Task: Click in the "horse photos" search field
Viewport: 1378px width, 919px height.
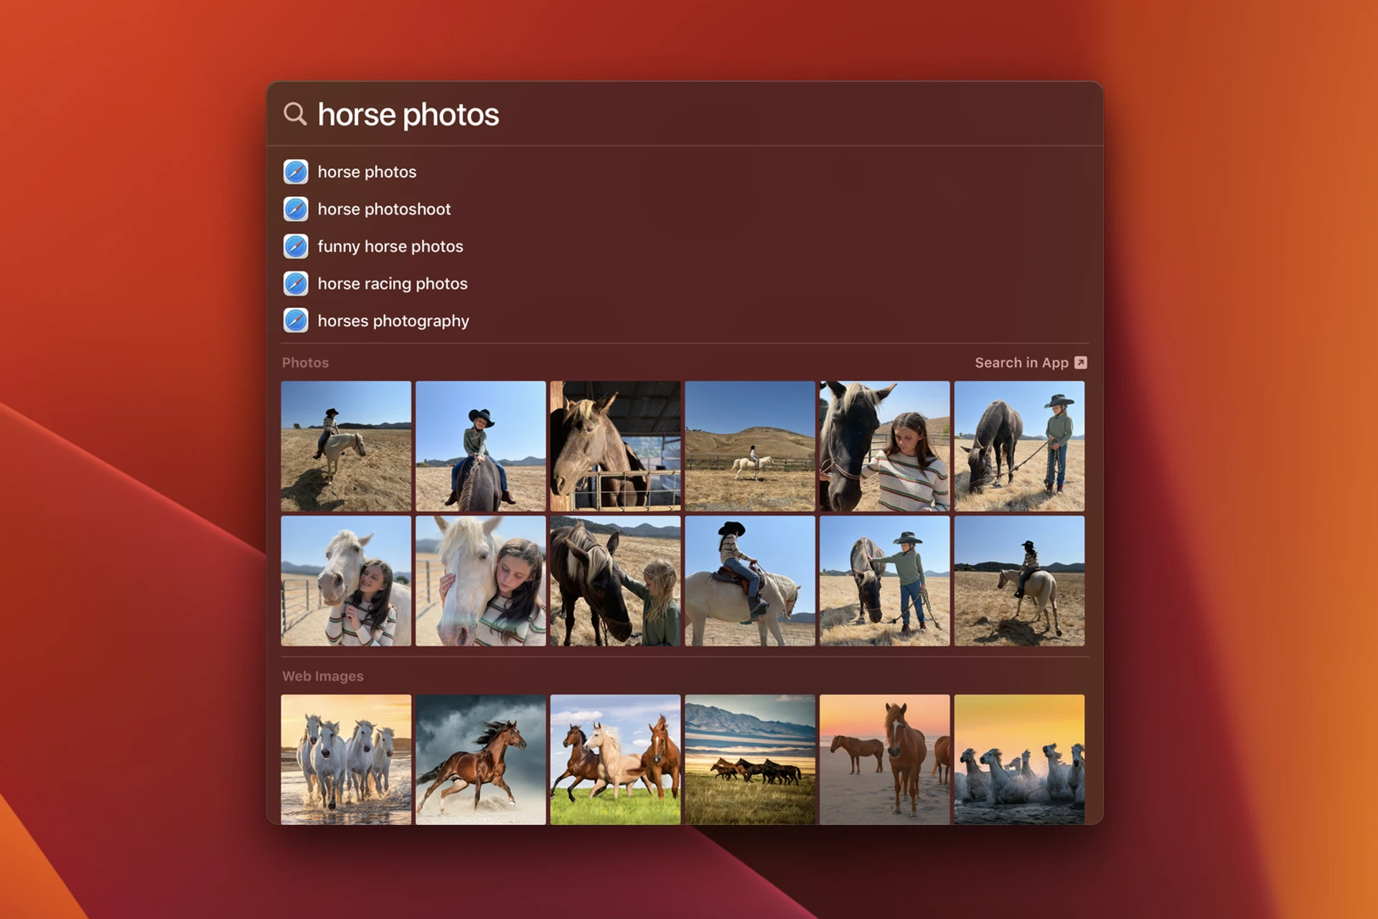Action: coord(685,114)
